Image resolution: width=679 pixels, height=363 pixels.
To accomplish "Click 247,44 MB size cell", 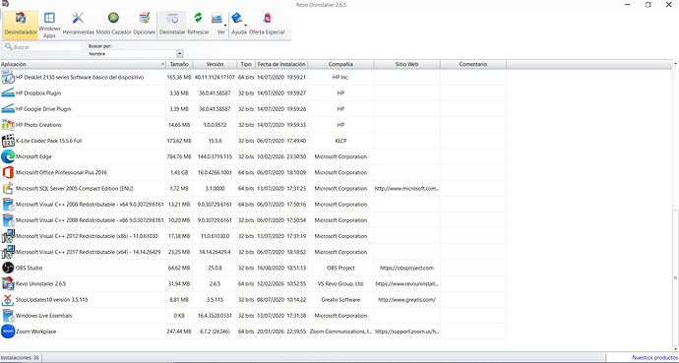I will [179, 332].
